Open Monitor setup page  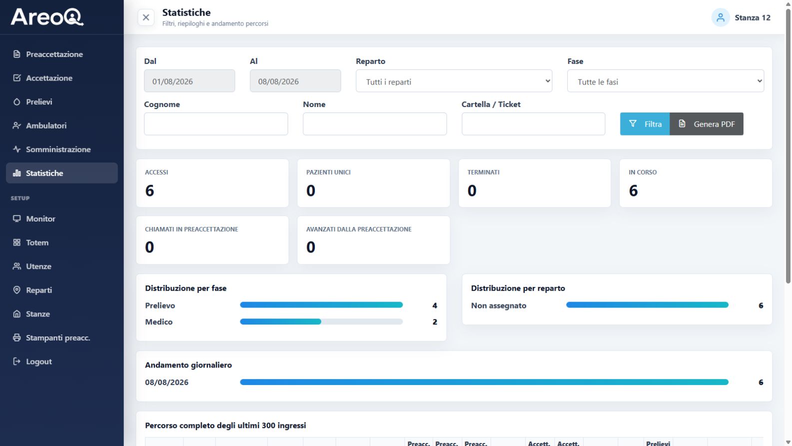coord(62,218)
